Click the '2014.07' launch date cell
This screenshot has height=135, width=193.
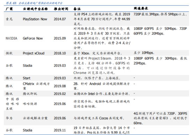[60, 19]
